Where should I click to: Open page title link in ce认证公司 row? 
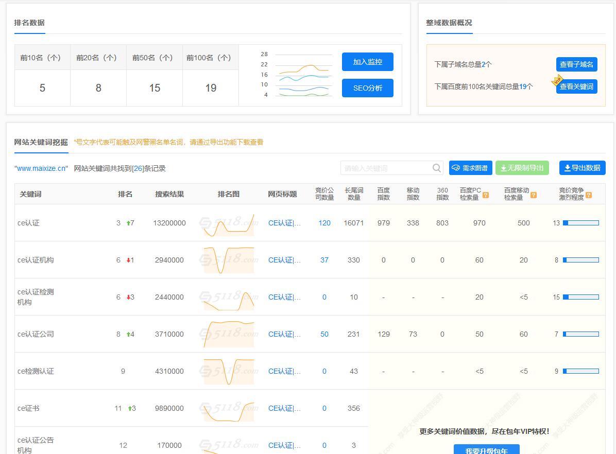[284, 334]
